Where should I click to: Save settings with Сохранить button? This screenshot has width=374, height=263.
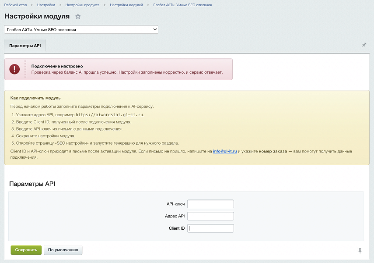pos(26,250)
